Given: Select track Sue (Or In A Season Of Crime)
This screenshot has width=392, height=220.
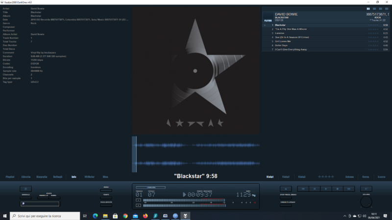Looking at the screenshot, I should click(x=326, y=37).
